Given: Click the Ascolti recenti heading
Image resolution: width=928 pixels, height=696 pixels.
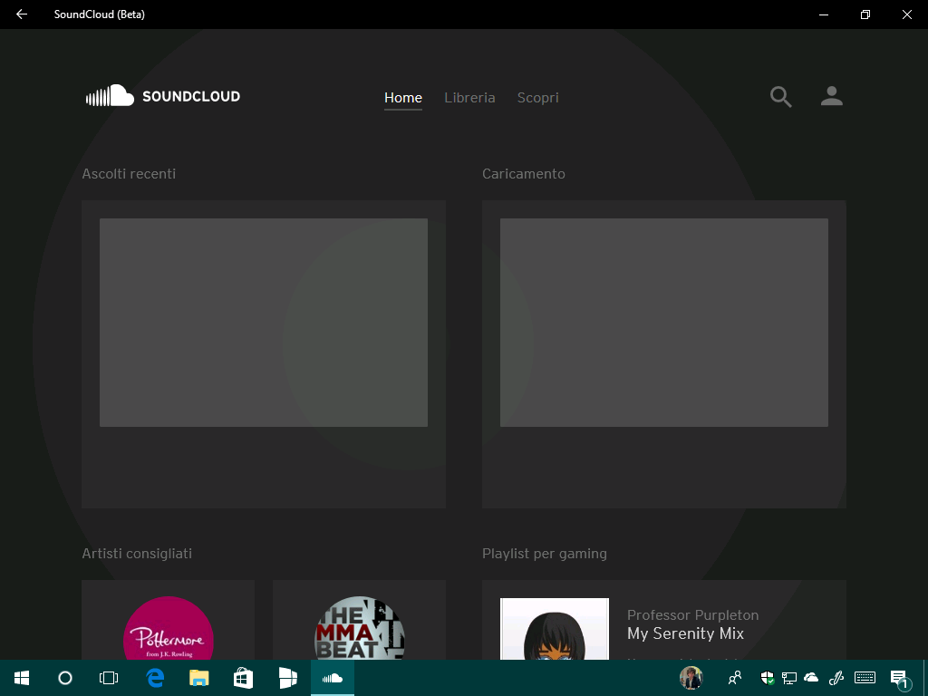Looking at the screenshot, I should tap(129, 174).
